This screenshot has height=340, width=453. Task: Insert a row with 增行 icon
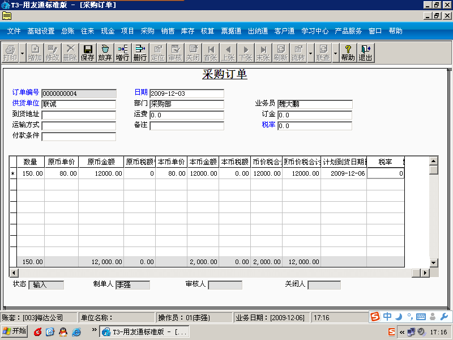[122, 53]
